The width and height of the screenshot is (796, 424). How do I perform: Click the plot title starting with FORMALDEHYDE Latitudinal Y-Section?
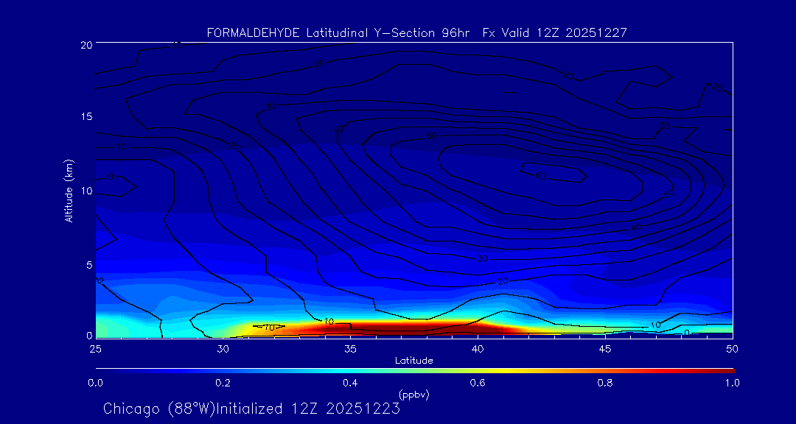click(x=416, y=33)
